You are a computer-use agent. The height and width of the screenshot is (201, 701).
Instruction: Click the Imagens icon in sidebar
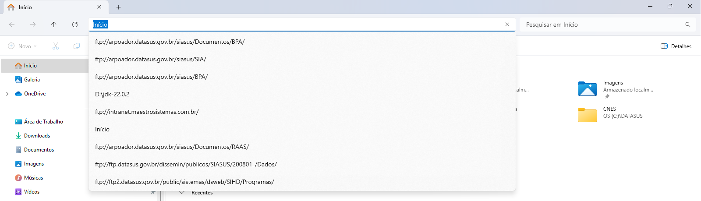coord(18,164)
